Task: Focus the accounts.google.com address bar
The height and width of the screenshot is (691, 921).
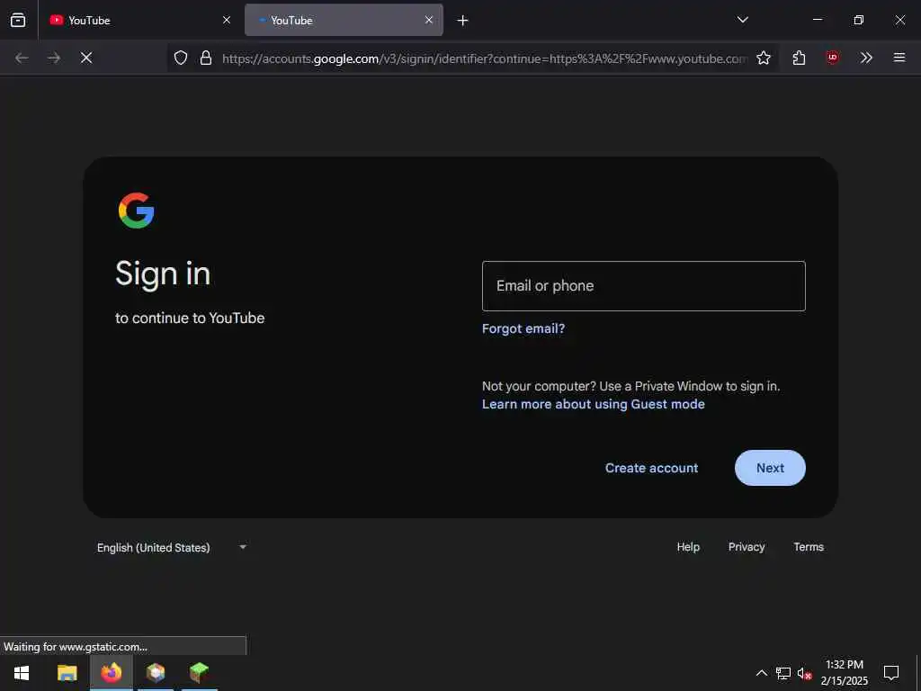Action: pos(485,58)
